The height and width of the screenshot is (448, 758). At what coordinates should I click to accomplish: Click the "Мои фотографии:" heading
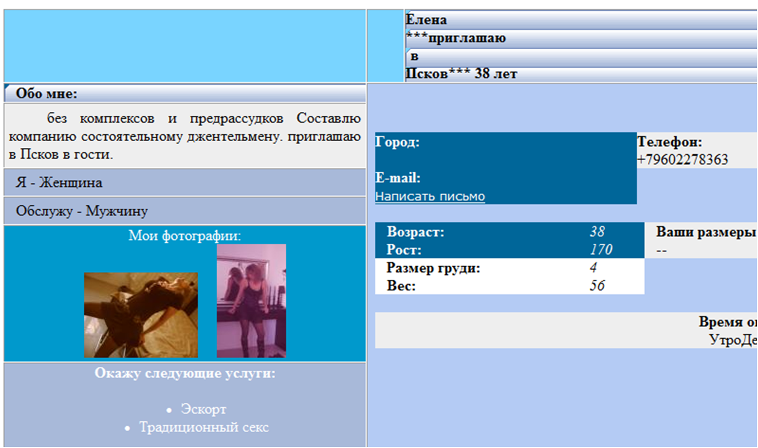tap(184, 236)
